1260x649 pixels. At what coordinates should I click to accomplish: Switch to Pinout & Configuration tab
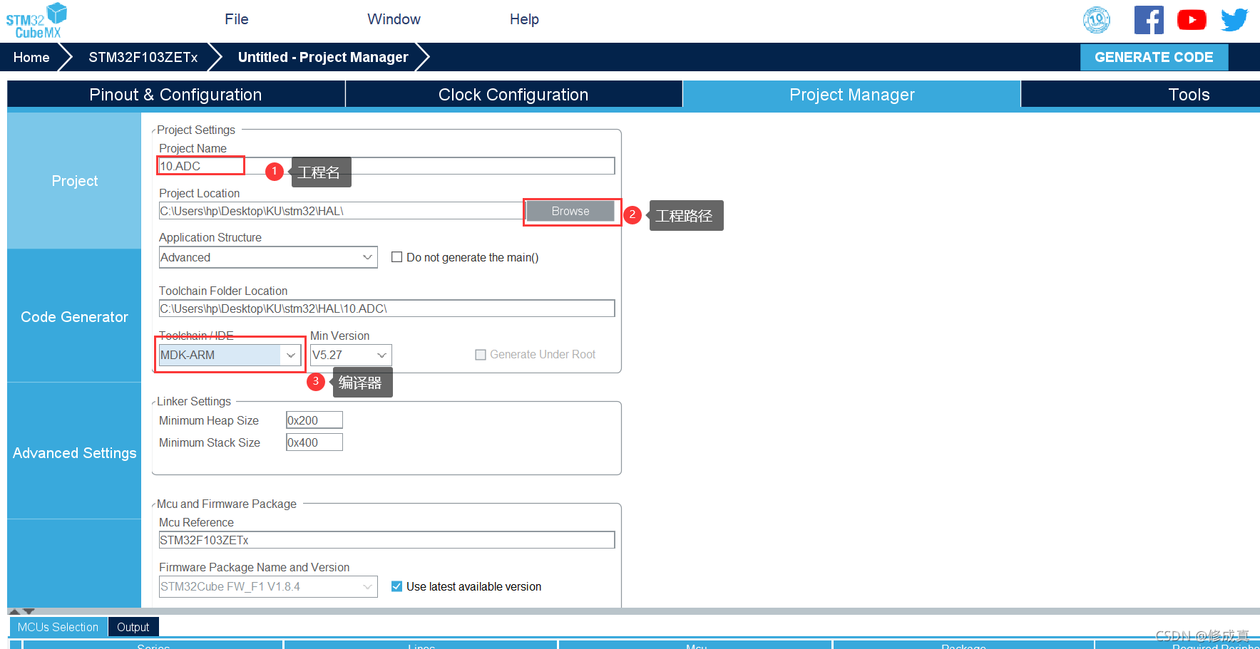pyautogui.click(x=175, y=95)
